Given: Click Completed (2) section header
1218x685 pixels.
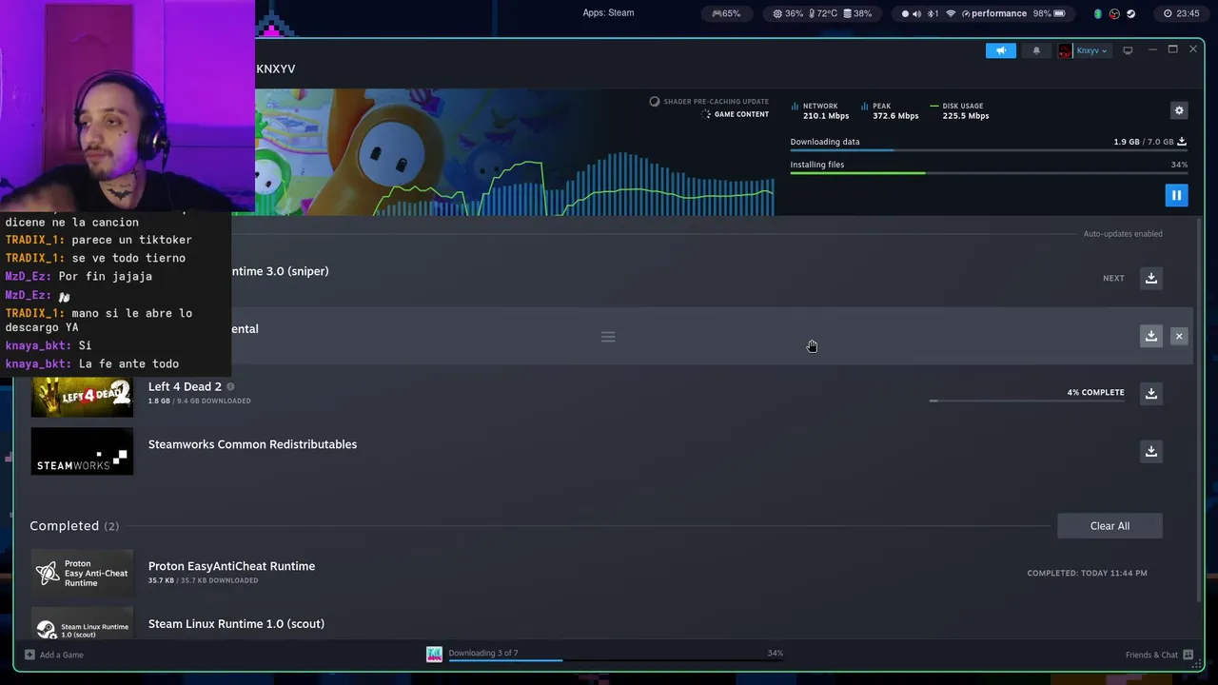Looking at the screenshot, I should [x=74, y=526].
